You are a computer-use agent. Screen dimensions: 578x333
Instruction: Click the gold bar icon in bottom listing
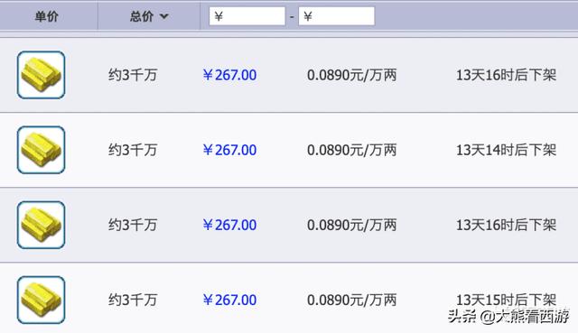(41, 301)
